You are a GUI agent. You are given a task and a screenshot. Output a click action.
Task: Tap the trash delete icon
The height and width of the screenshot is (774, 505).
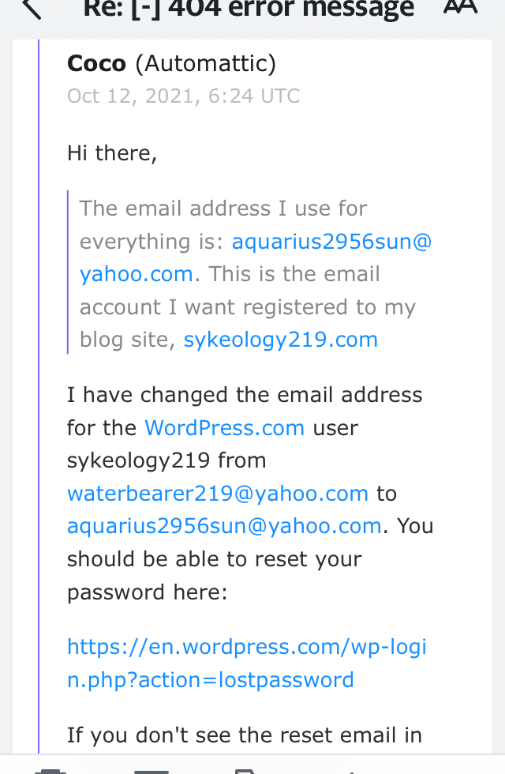50,770
